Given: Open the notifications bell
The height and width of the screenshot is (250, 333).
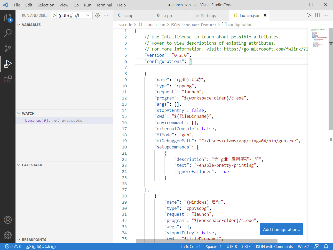Looking at the screenshot, I should 326,247.
